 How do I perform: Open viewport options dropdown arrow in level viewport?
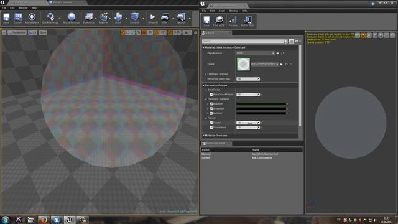click(4, 32)
